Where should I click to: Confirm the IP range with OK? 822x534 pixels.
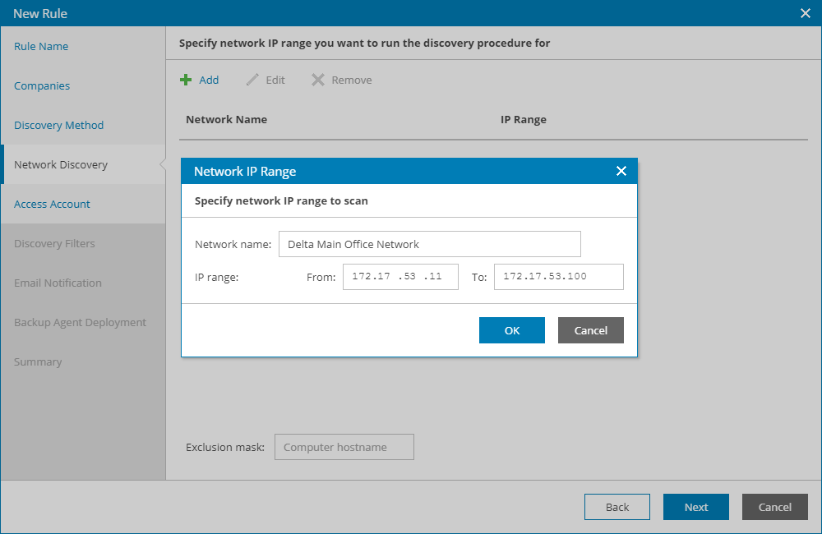click(512, 330)
